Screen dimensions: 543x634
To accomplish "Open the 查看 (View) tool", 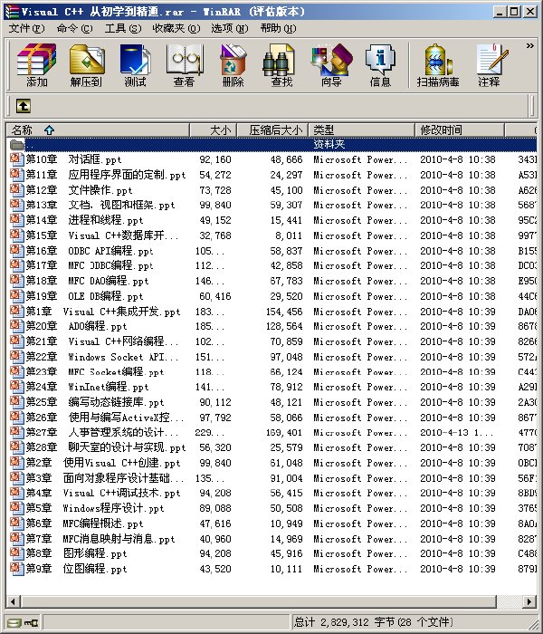I will point(185,65).
